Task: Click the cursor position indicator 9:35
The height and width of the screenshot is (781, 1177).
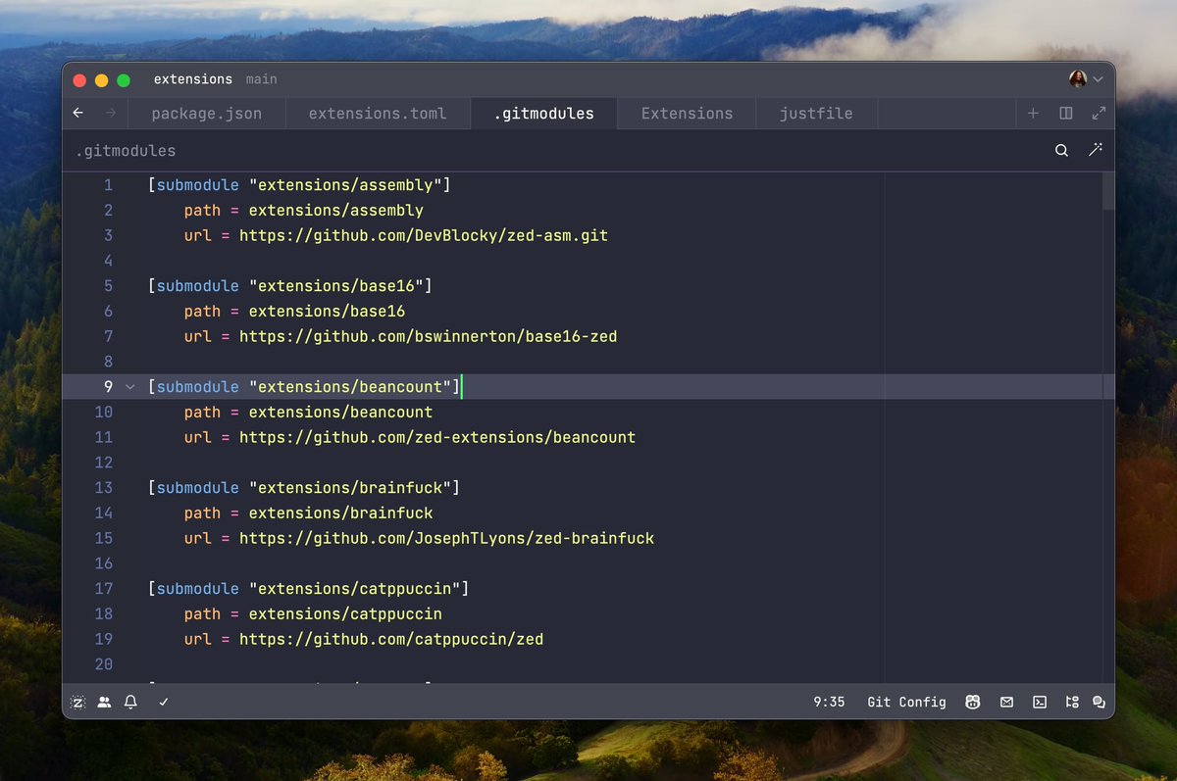Action: coord(829,702)
